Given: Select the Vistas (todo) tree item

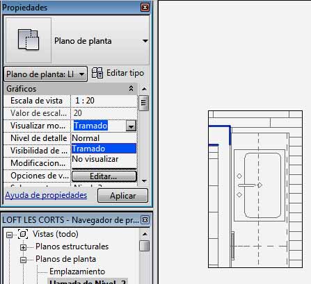Looking at the screenshot, I should (56, 234).
